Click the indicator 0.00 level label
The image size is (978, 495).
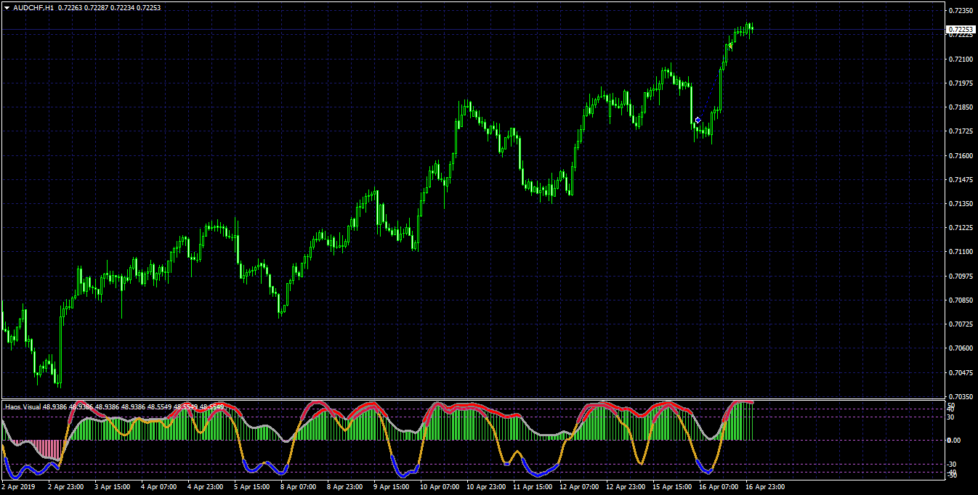point(954,440)
